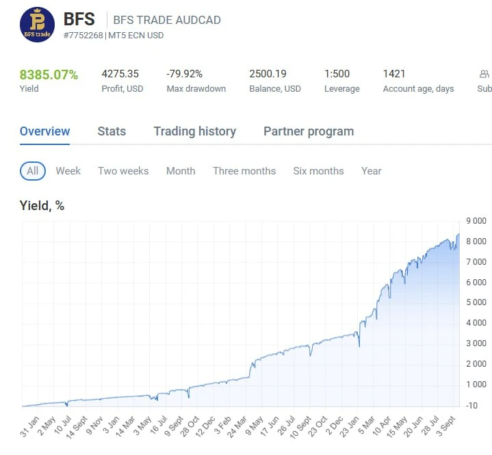The height and width of the screenshot is (455, 492).
Task: Click the 9 000 y-axis label
Action: (x=476, y=221)
